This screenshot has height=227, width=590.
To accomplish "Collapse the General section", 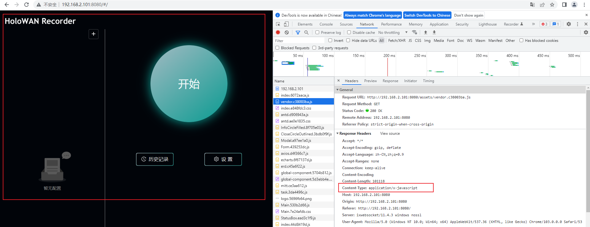I will coord(337,90).
